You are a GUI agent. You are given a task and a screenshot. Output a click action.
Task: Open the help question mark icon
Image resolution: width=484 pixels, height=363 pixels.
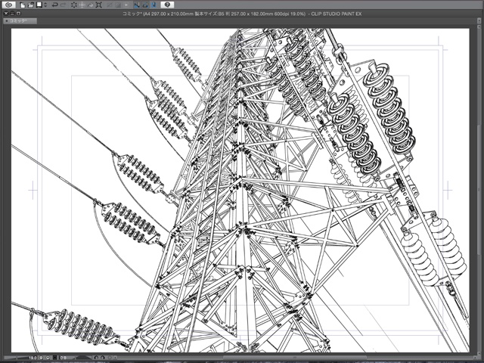tap(168, 5)
